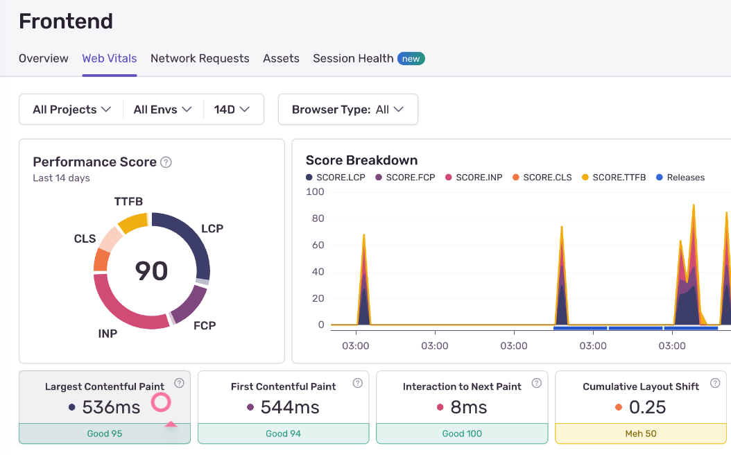Click the First Contentful Paint question mark icon
The image size is (731, 455).
click(358, 382)
